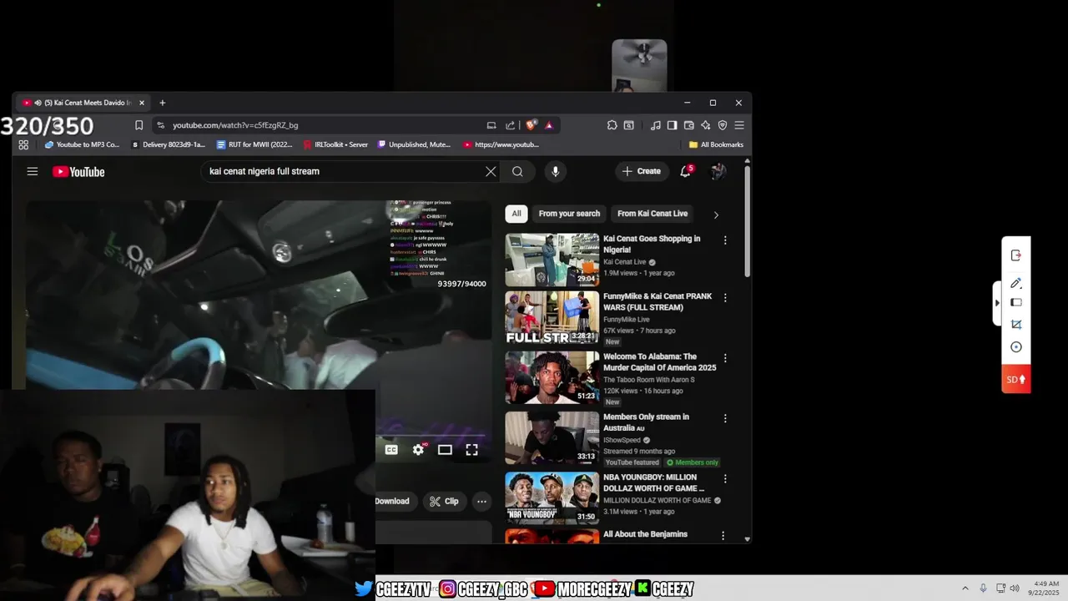Click the red SD upload button
Image resolution: width=1068 pixels, height=601 pixels.
1015,379
